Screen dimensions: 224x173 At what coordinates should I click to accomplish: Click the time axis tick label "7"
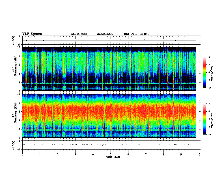146,154
